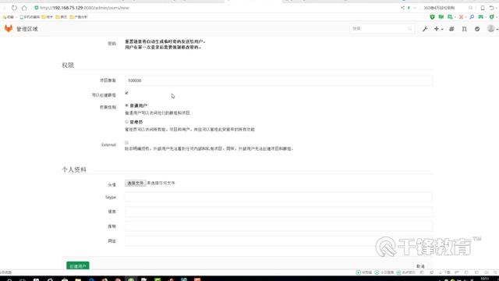Image resolution: width=499 pixels, height=281 pixels.
Task: Open the todos checkmark icon
Action: [x=477, y=29]
